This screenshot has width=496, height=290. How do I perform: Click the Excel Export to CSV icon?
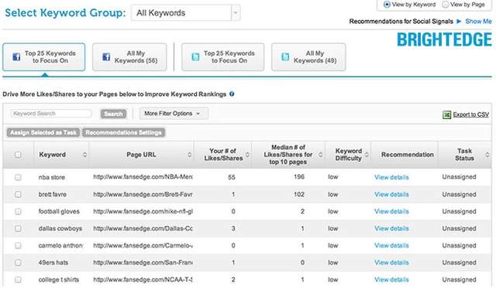pyautogui.click(x=446, y=115)
